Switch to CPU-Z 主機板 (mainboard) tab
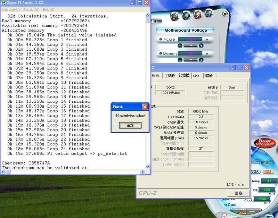The image size is (278, 218). 170,76
